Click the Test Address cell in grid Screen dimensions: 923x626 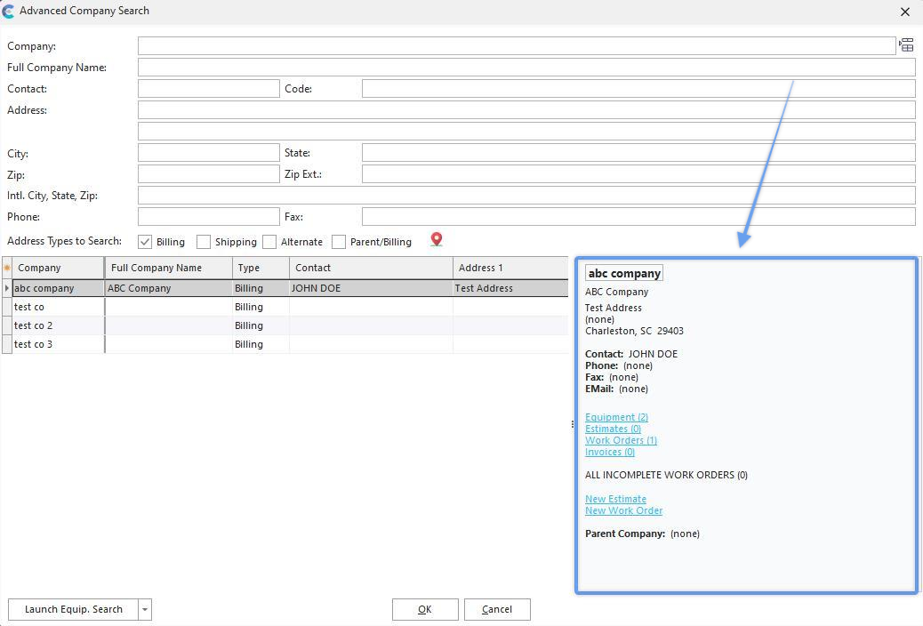(x=510, y=288)
